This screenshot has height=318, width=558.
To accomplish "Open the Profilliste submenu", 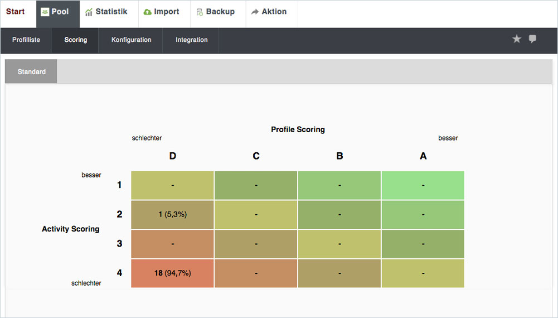I will click(26, 40).
